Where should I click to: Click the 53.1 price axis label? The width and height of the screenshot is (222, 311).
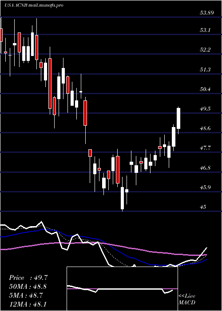point(206,30)
